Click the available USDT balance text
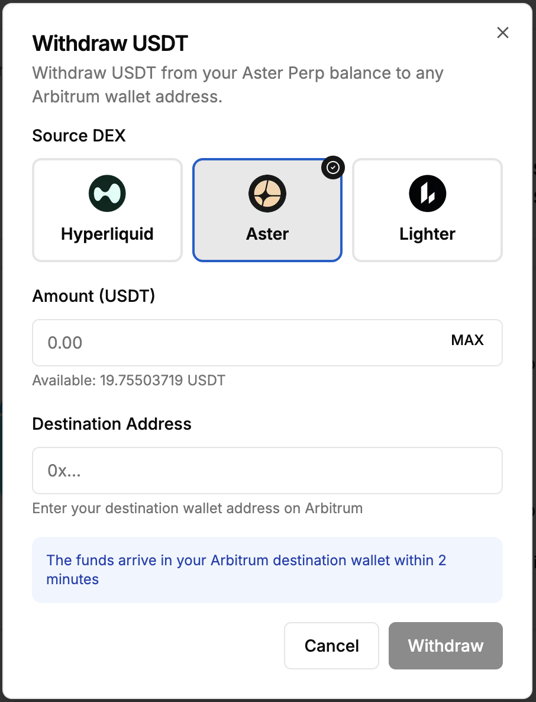 pyautogui.click(x=129, y=380)
